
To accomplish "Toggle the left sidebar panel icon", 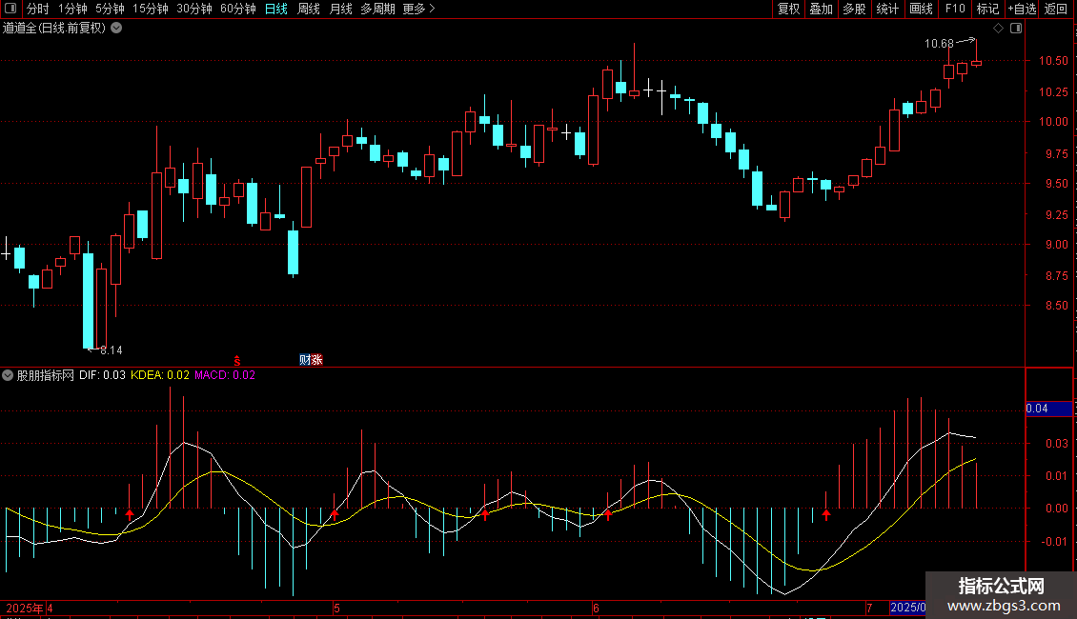I will point(10,9).
